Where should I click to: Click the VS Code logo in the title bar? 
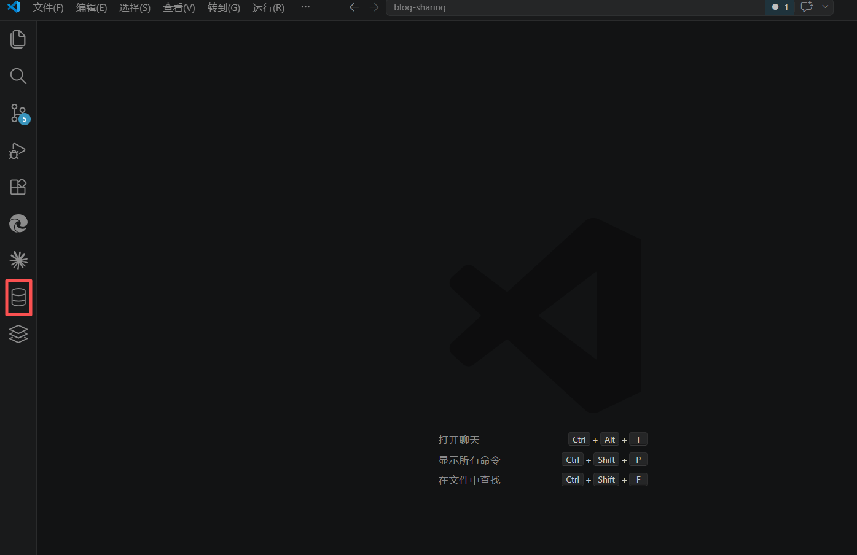(14, 7)
